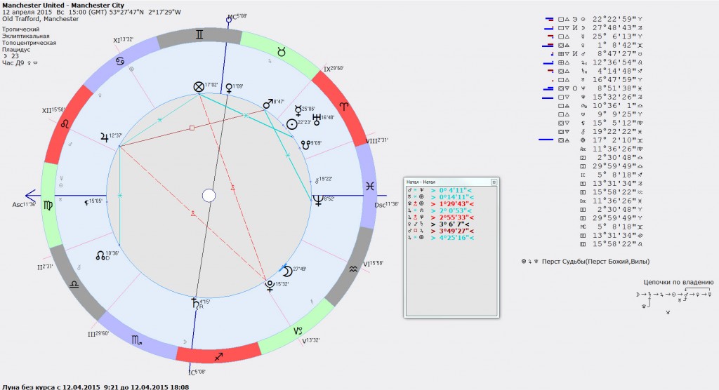Click Part of Fortune position 17° 2'10"
This screenshot has width=719, height=390.
pyautogui.click(x=614, y=140)
